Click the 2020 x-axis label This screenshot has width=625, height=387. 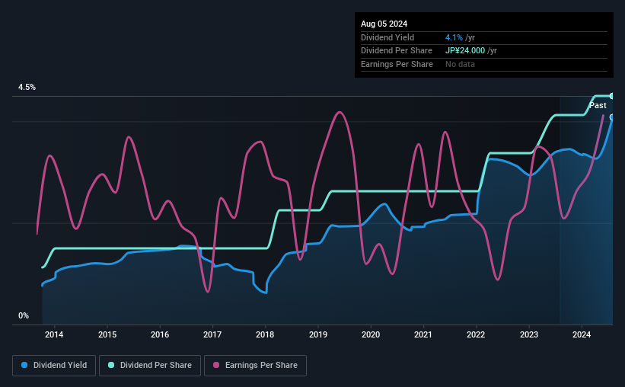(x=371, y=334)
